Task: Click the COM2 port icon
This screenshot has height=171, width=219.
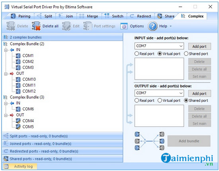Action: 18,62
